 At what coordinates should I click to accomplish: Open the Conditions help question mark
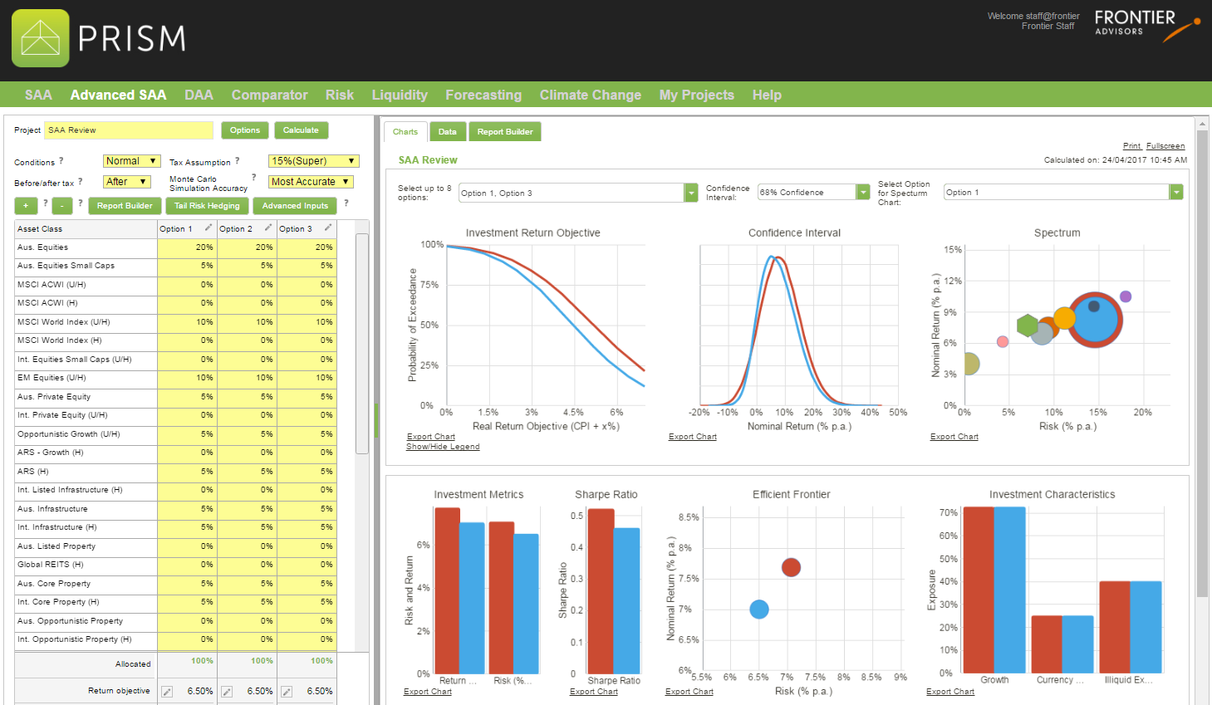[x=61, y=161]
